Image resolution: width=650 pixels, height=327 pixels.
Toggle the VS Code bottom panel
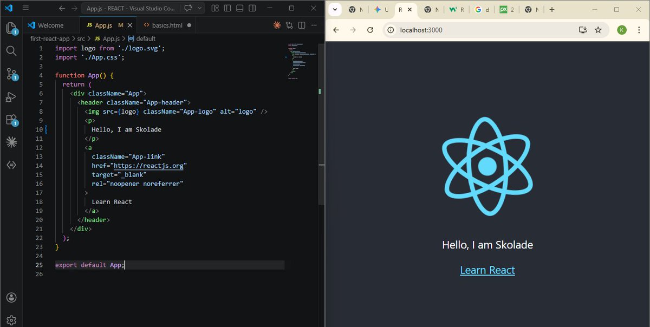pos(239,8)
